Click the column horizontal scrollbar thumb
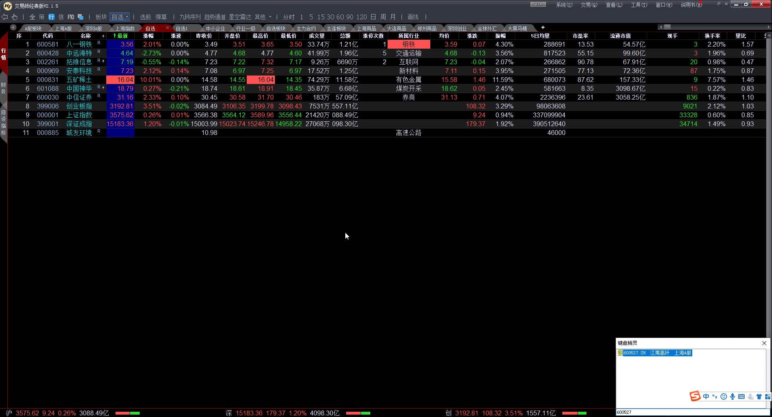This screenshot has width=772, height=417. coord(667,27)
